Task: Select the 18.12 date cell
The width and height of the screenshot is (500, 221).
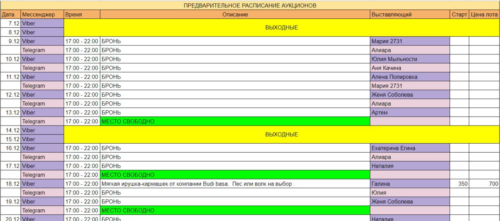Action: click(11, 184)
